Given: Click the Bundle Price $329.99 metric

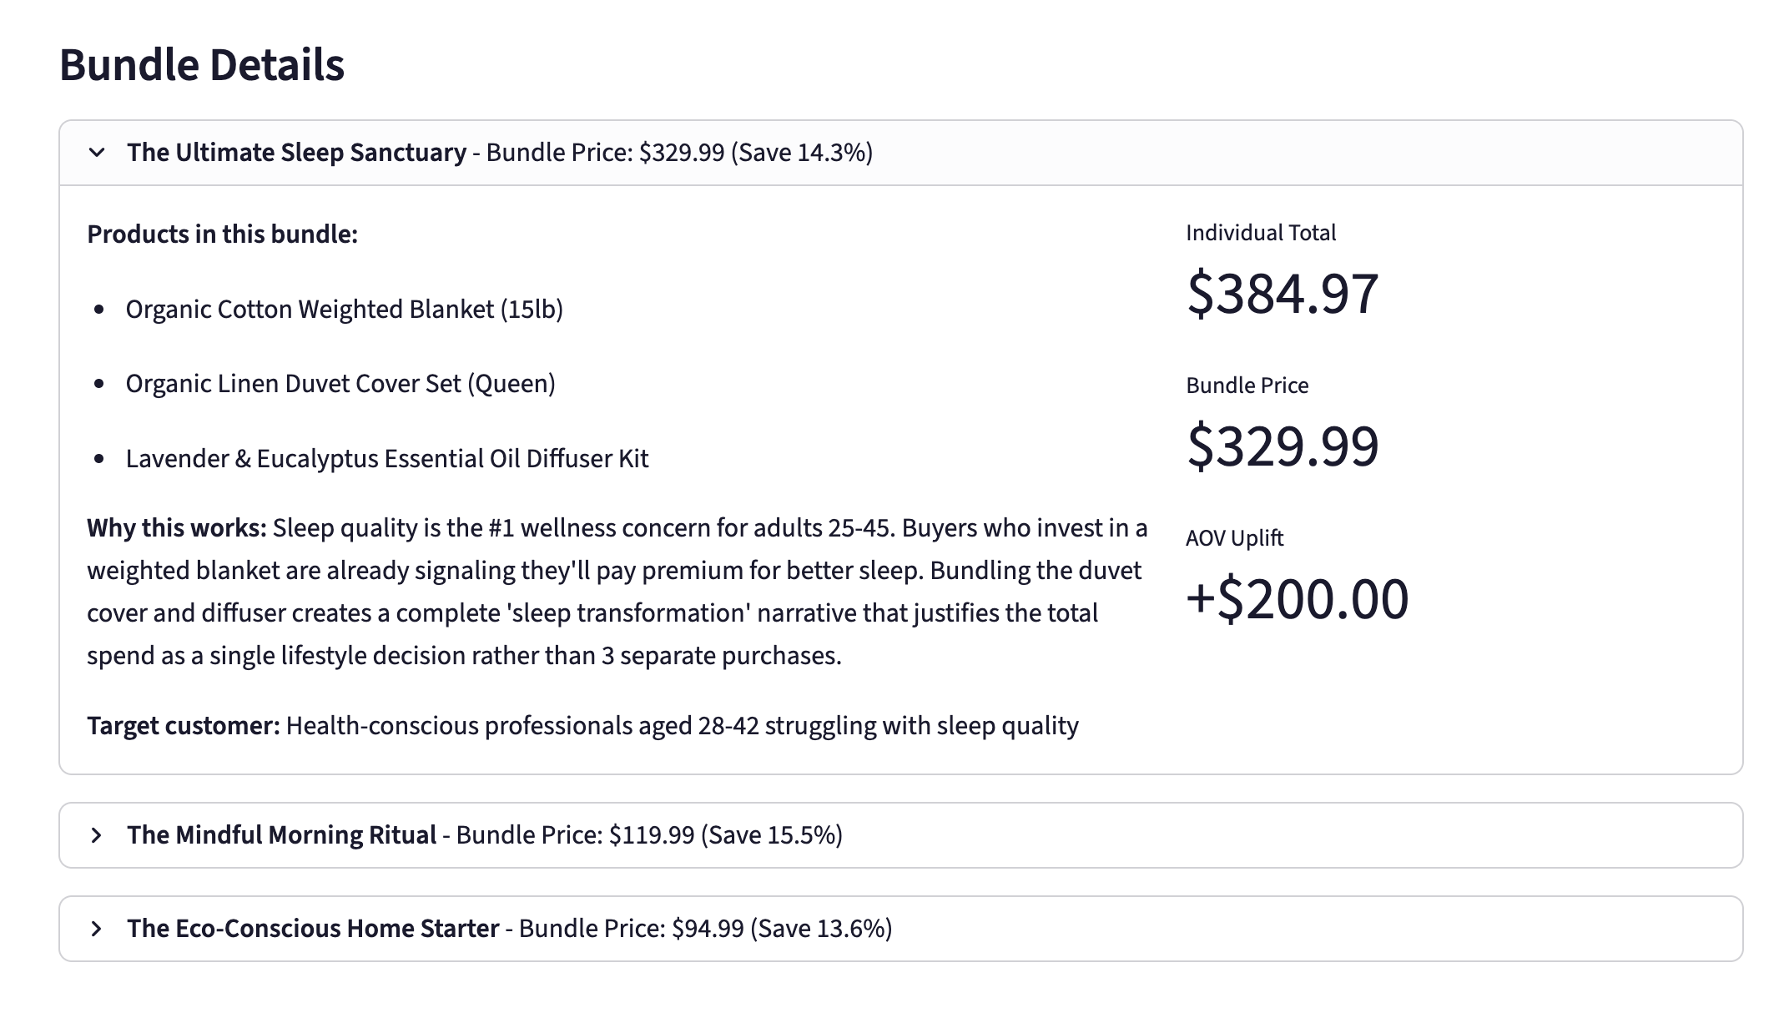Looking at the screenshot, I should [x=1283, y=446].
